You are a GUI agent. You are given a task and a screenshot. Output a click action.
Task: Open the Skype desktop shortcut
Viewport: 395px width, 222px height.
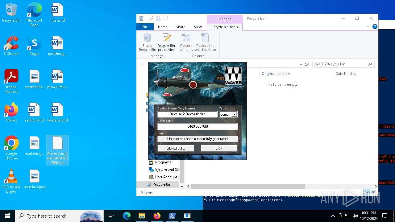34,46
